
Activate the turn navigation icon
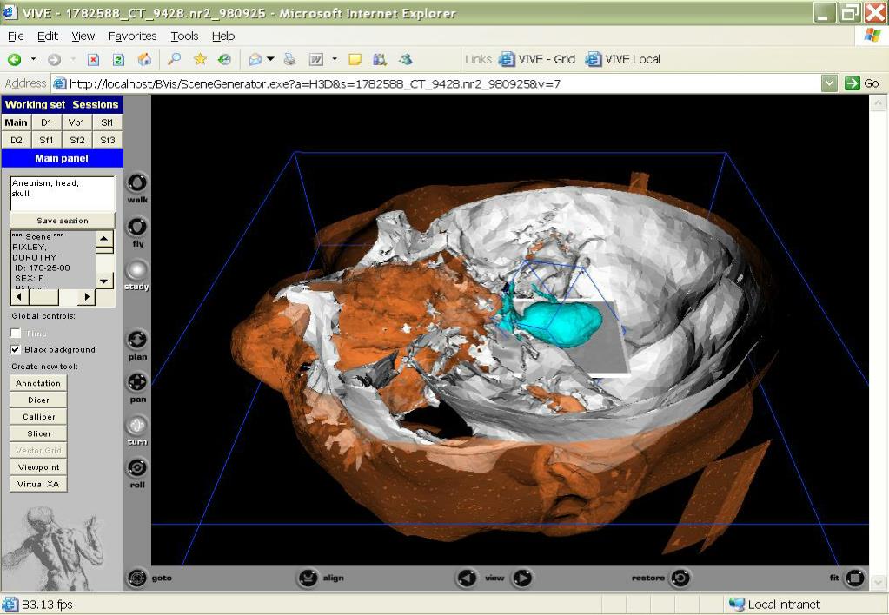pyautogui.click(x=136, y=425)
